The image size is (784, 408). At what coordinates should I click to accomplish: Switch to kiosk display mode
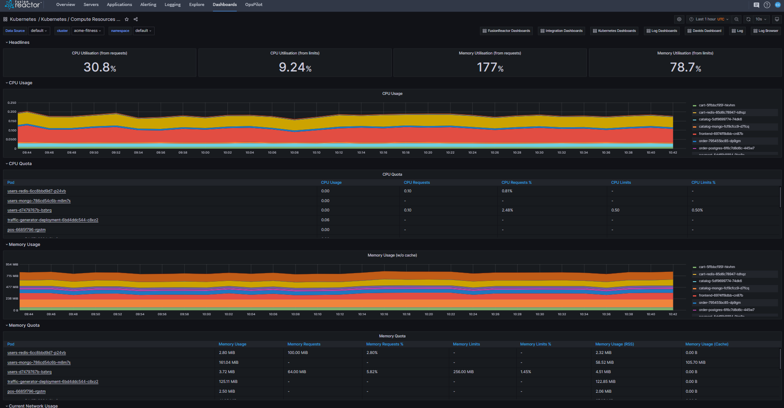click(777, 19)
